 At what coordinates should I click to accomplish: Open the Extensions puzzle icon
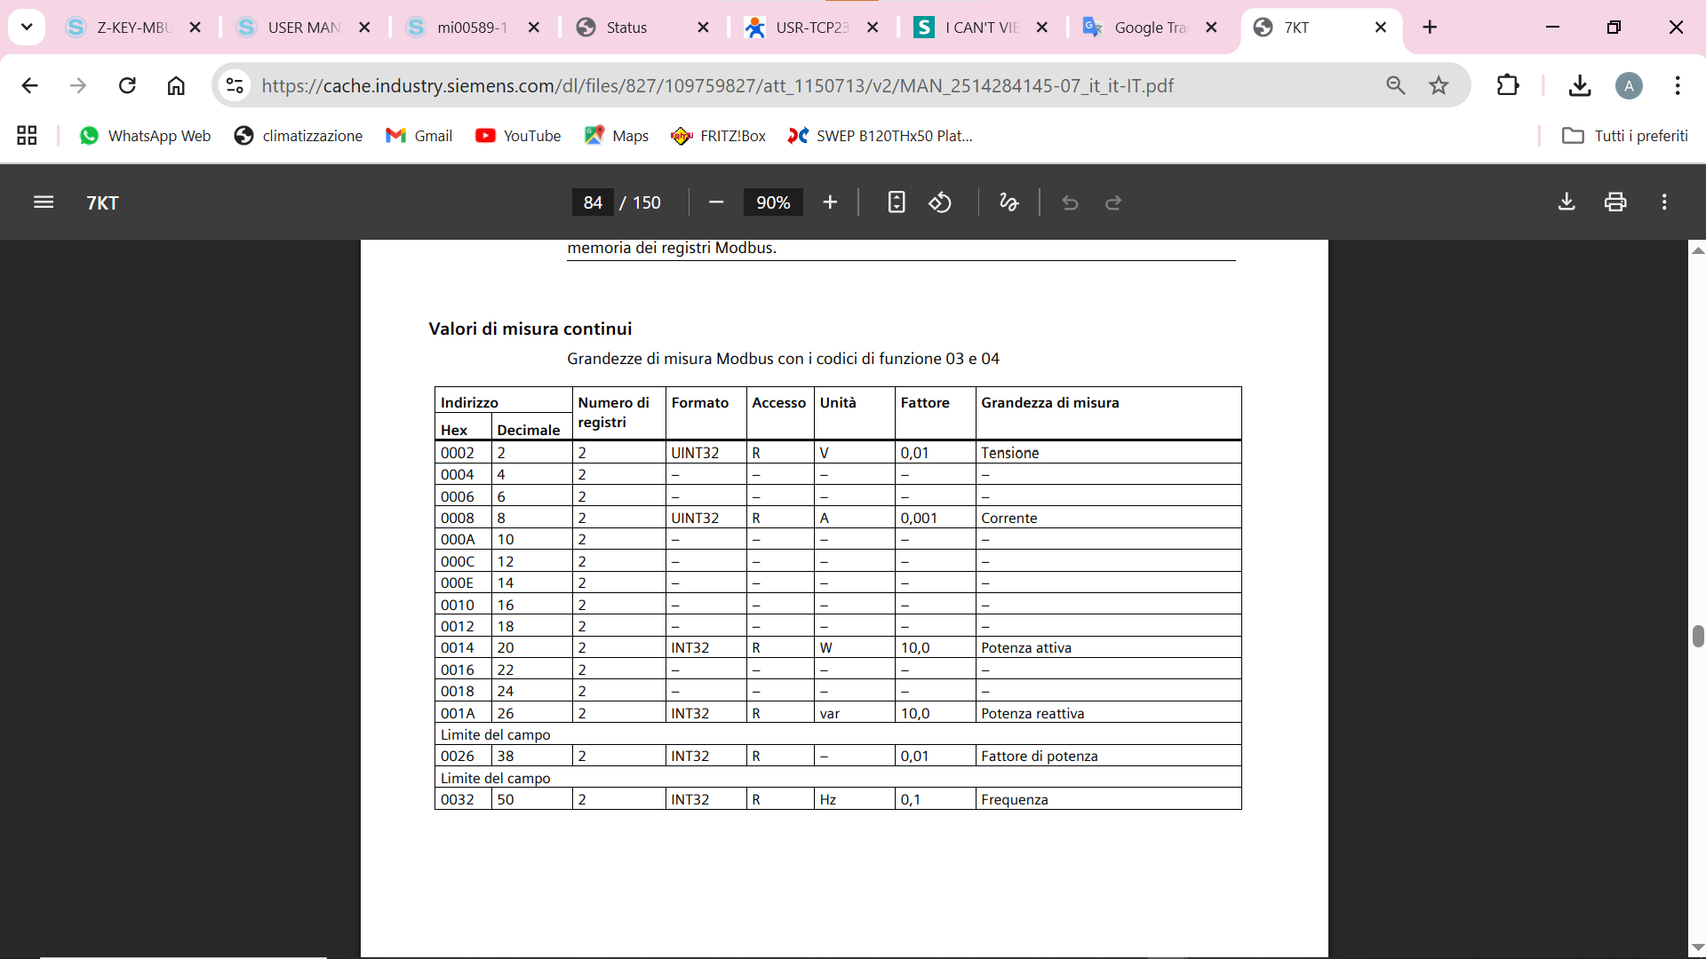[x=1508, y=85]
